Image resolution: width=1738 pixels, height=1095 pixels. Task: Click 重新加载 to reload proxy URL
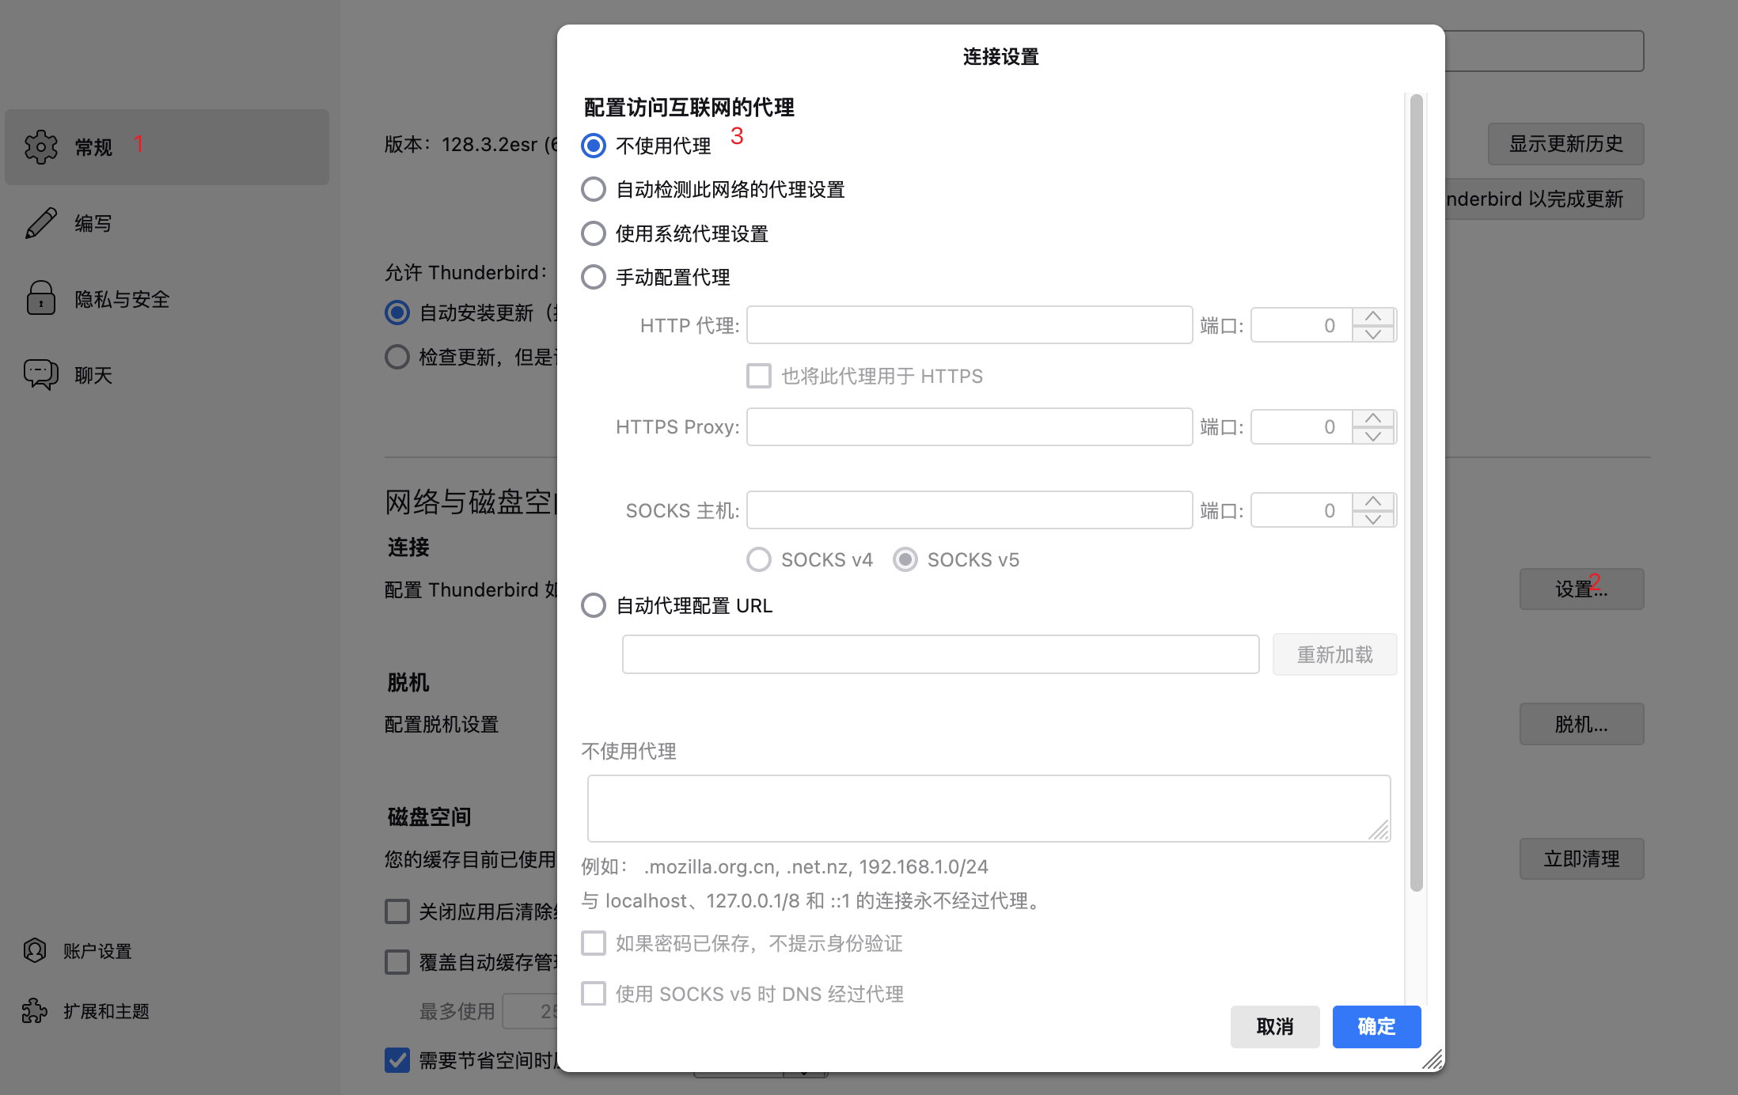coord(1334,654)
